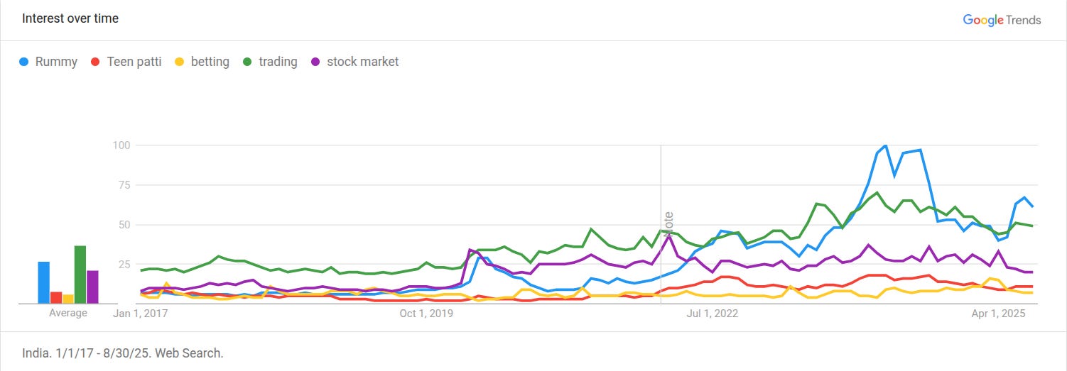Click the blue Rummy average bar
This screenshot has width=1067, height=371.
tap(44, 282)
